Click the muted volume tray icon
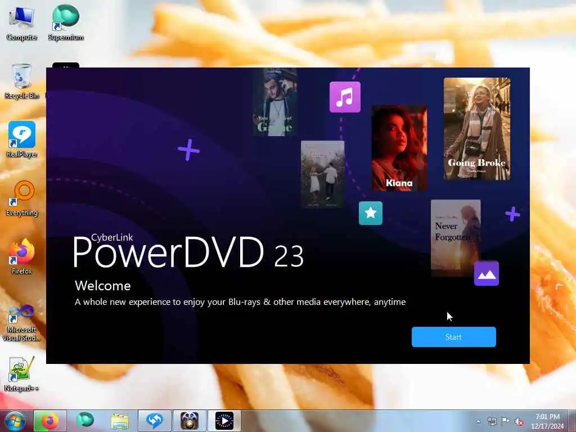The width and height of the screenshot is (576, 432). 519,422
